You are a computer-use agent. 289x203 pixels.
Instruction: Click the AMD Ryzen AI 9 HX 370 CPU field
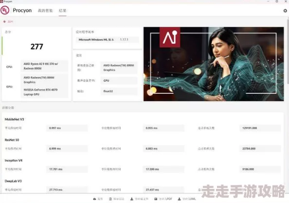tap(44, 66)
